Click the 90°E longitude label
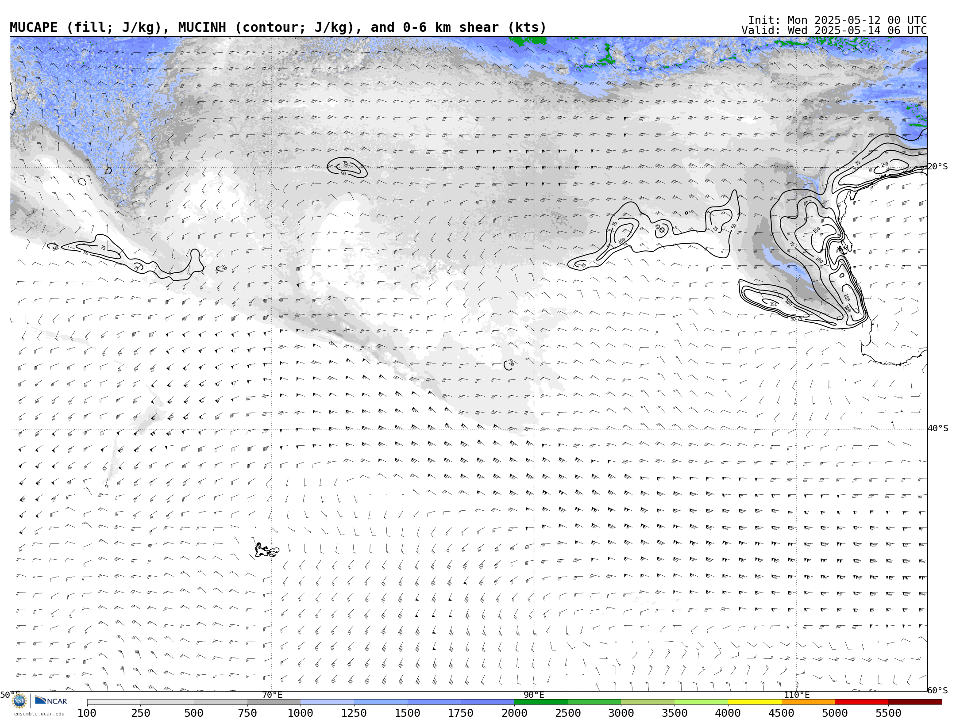 (x=534, y=695)
